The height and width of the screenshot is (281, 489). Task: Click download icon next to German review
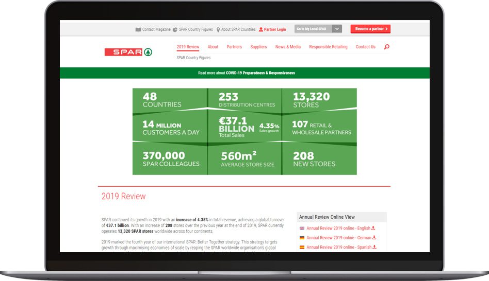coord(374,237)
